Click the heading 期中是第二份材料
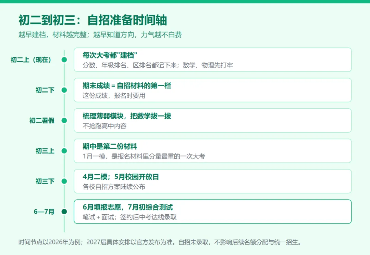 [x=110, y=146]
